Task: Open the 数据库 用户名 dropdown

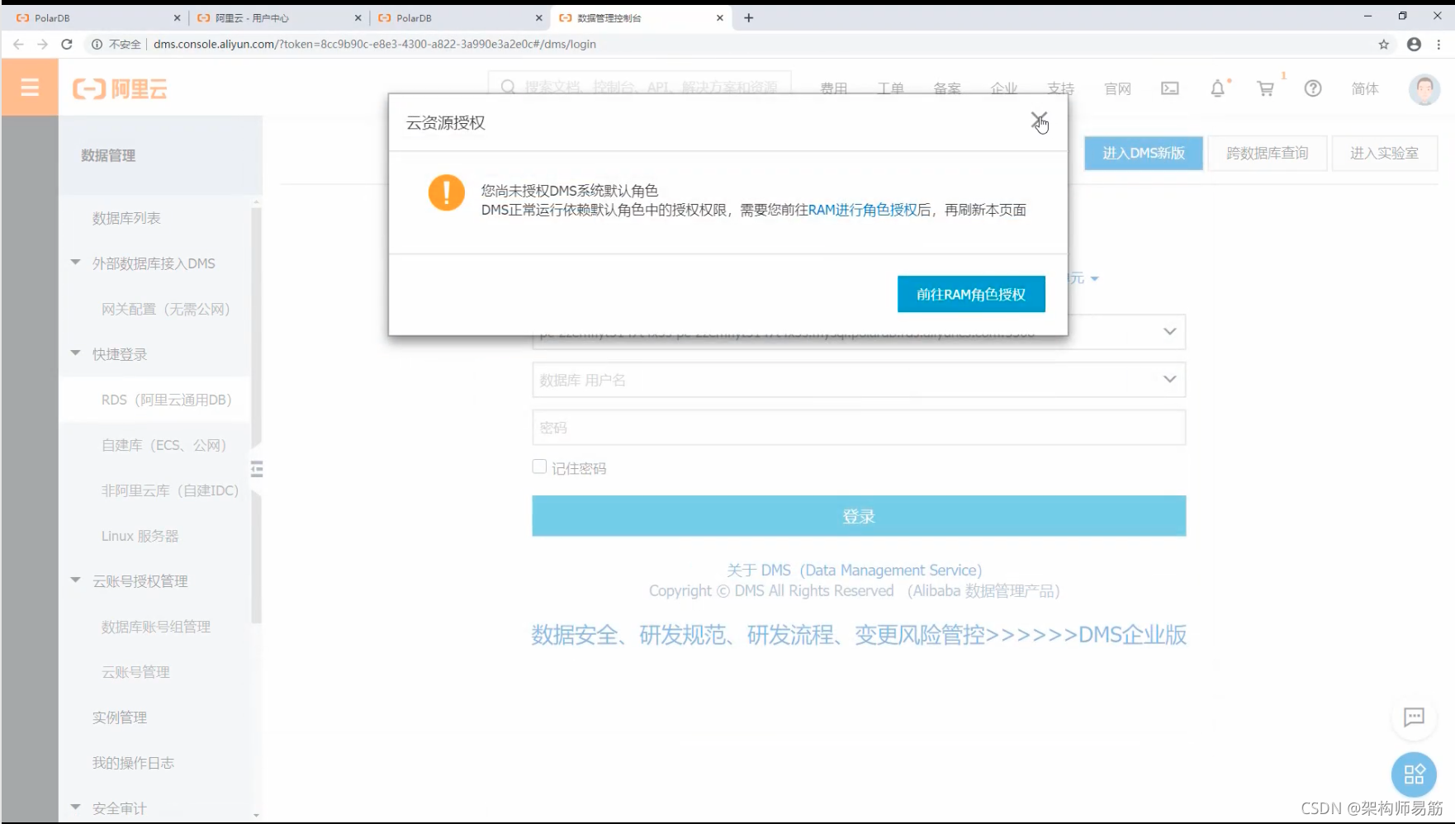Action: coord(1169,379)
